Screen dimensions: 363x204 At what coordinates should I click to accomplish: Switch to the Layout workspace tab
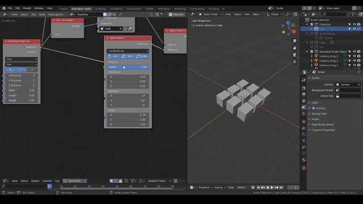[x=63, y=9]
